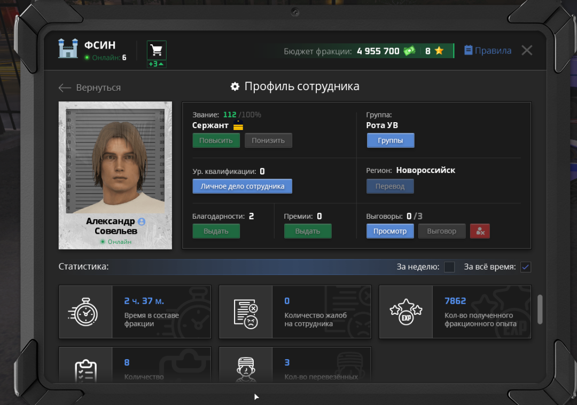This screenshot has width=577, height=405.
Task: Click the Рота УВ group name
Action: coord(382,125)
